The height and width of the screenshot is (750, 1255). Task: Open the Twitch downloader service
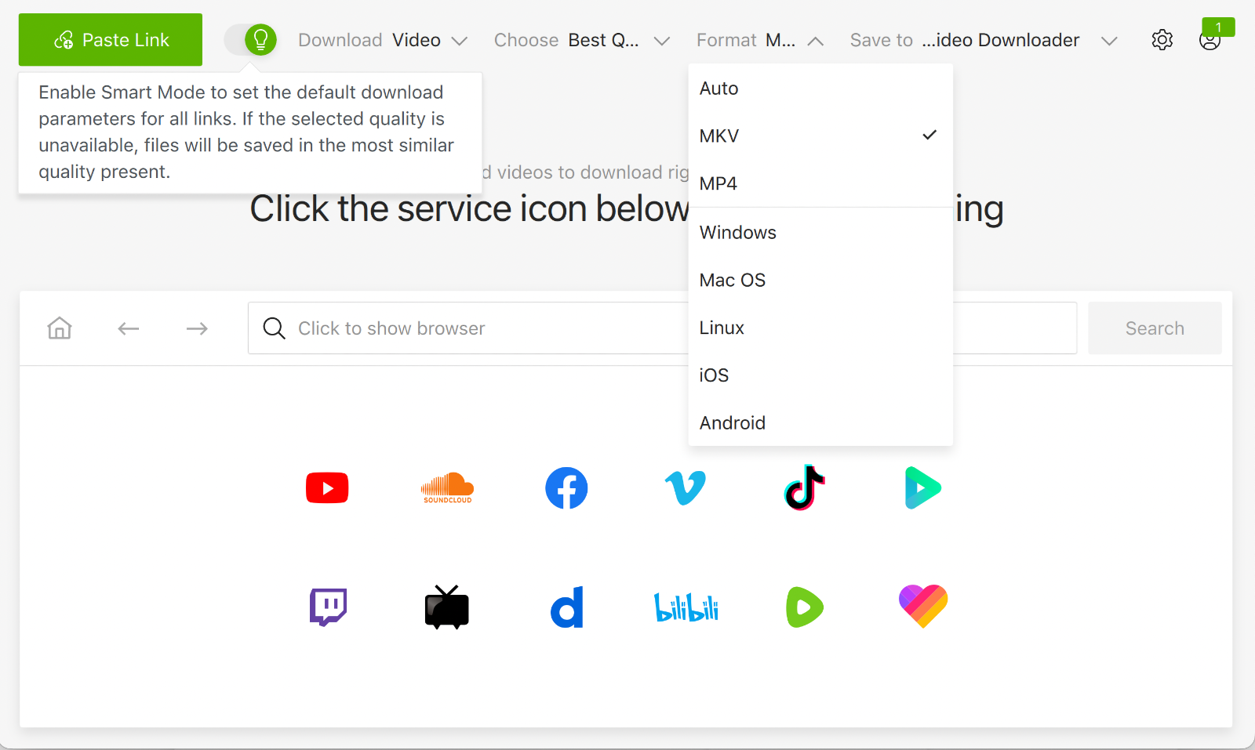coord(327,606)
